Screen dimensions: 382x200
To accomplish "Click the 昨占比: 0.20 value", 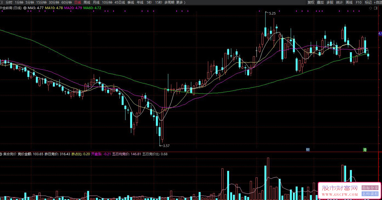I will [81, 154].
